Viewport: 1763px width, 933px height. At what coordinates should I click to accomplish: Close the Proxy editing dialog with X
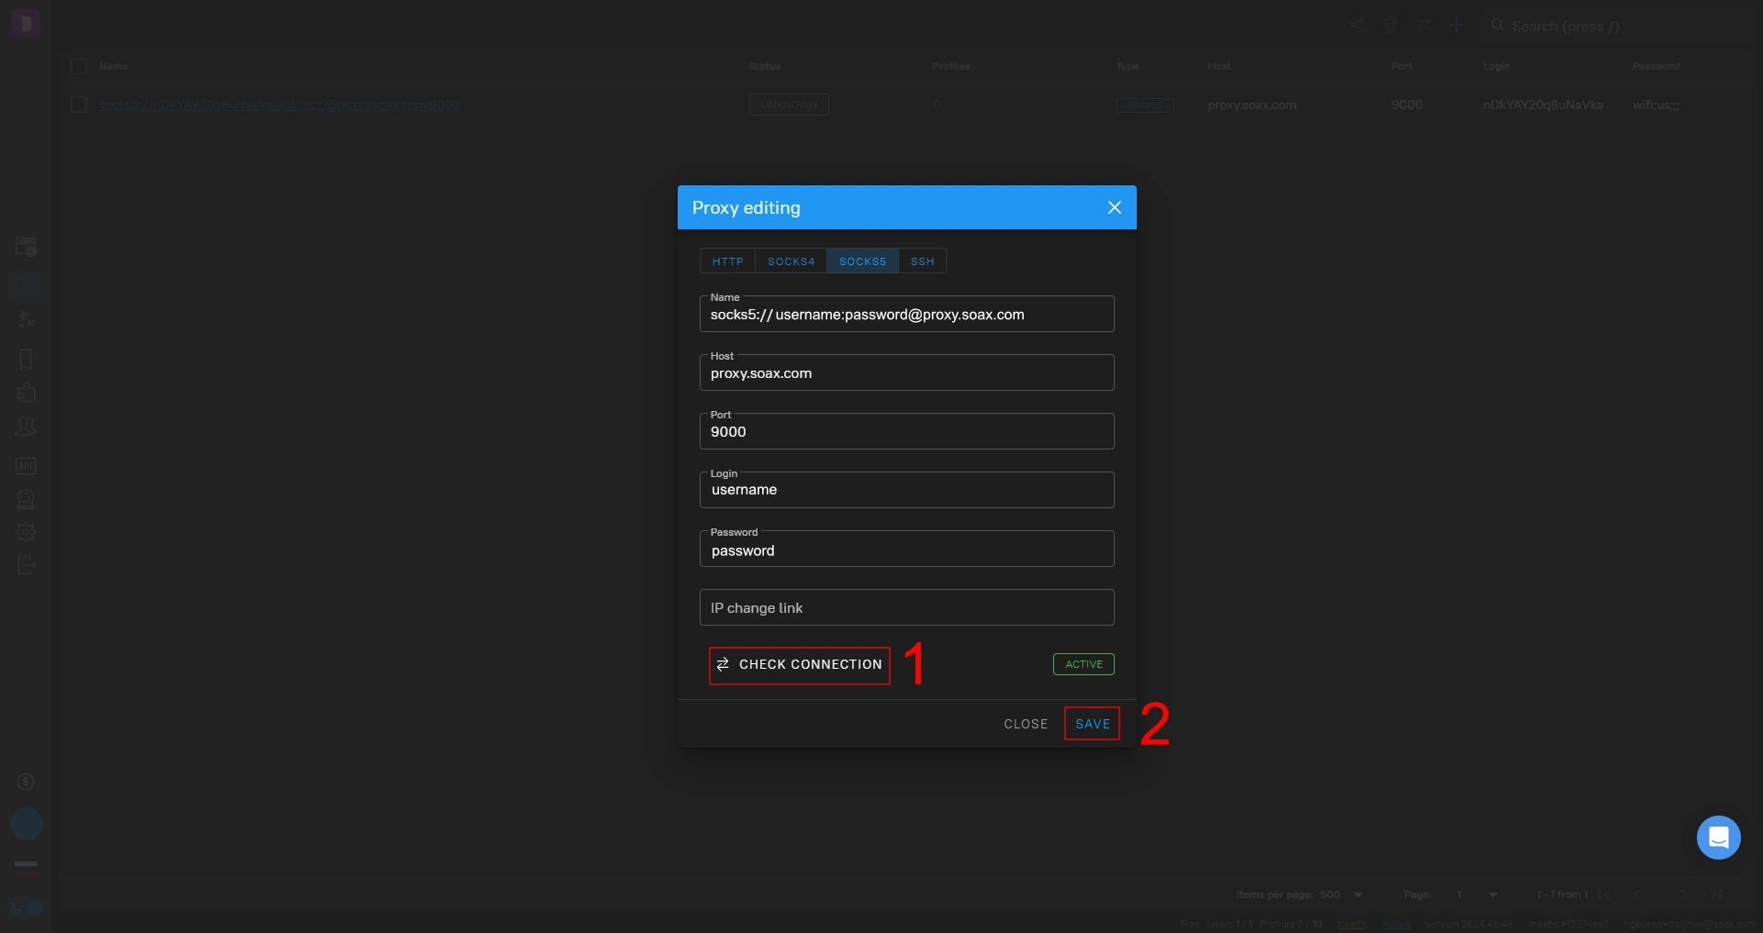[x=1114, y=207]
